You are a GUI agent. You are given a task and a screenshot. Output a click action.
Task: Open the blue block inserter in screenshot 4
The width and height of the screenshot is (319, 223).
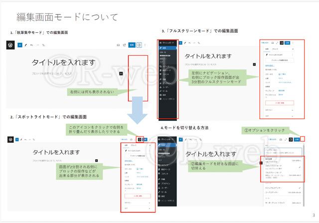pyautogui.click(x=180, y=140)
